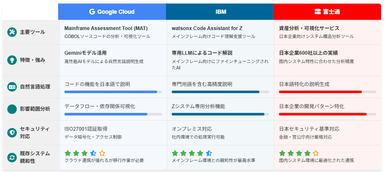385x172 pixels.
Task: Click '日本セキュリティ基準対応' text
Action: [309, 129]
